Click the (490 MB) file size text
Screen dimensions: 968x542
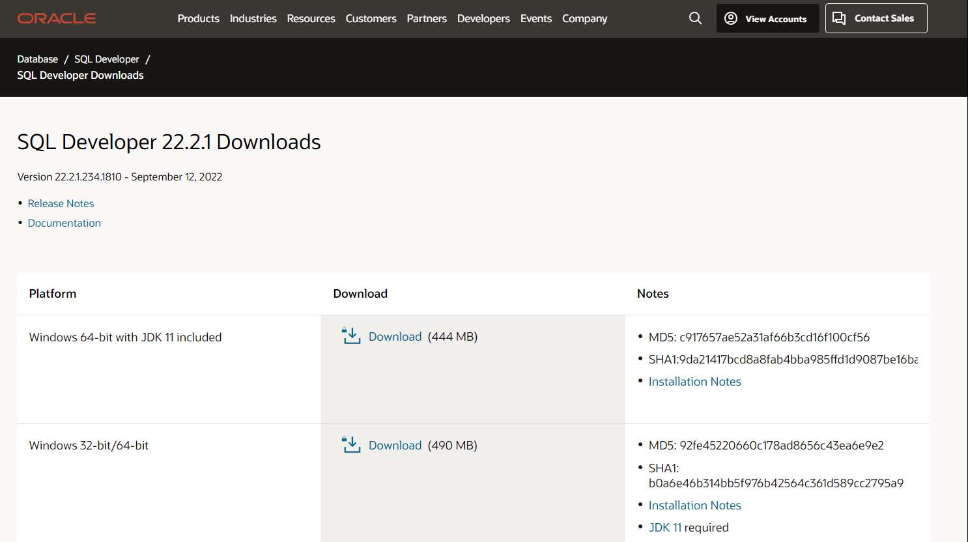pyautogui.click(x=453, y=445)
